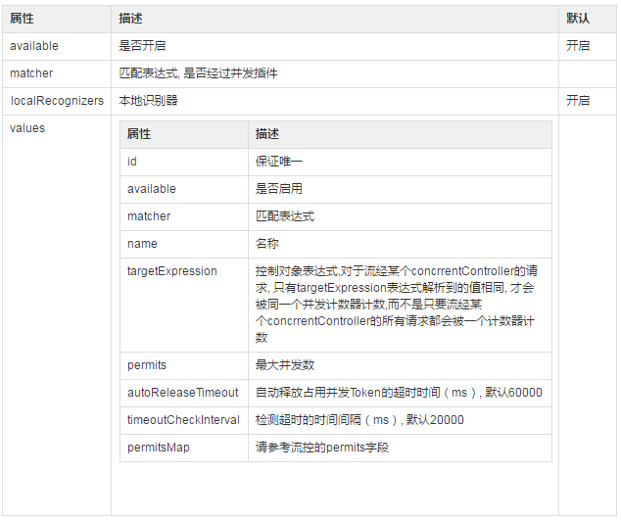Select the '匹配表达式, 是否经过并发插件' text
Viewport: 621px width, 521px height.
click(x=198, y=73)
